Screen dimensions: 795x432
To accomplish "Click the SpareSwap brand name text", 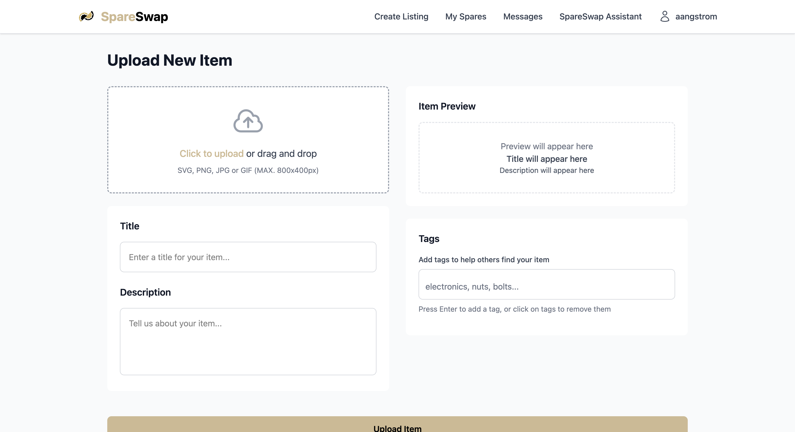I will (134, 17).
